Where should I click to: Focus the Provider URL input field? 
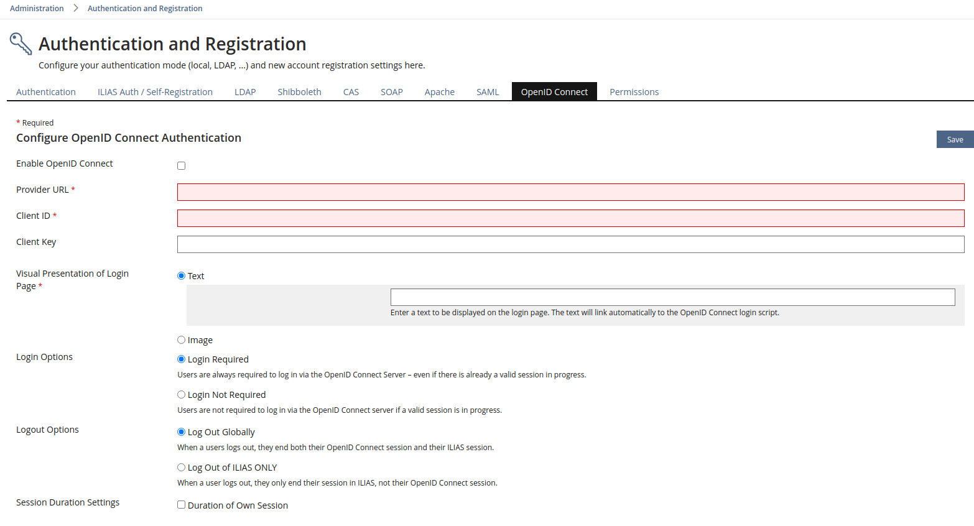click(x=570, y=192)
